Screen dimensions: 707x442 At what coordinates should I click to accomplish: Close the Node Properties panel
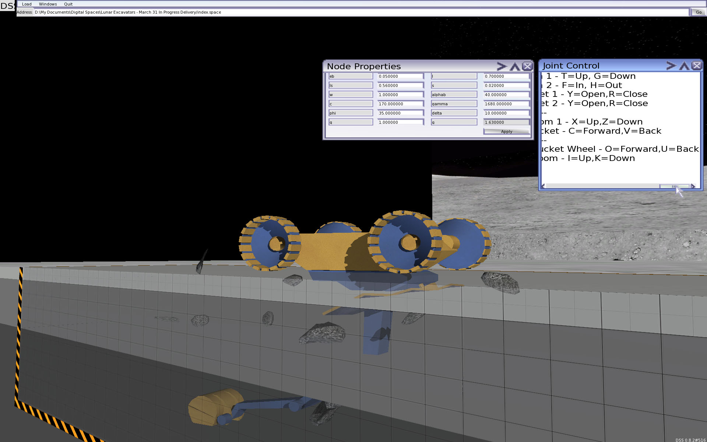(527, 66)
